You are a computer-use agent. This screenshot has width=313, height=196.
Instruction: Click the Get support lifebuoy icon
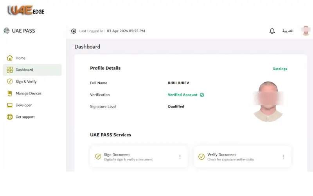click(x=9, y=117)
